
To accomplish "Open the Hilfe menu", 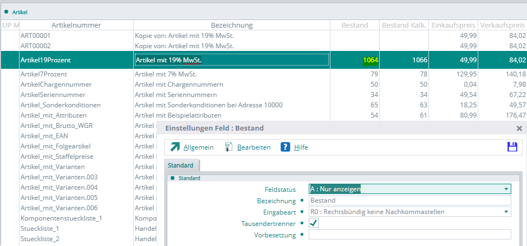I will tap(301, 147).
